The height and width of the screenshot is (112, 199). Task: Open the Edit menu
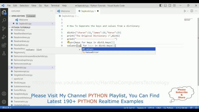[15, 6]
